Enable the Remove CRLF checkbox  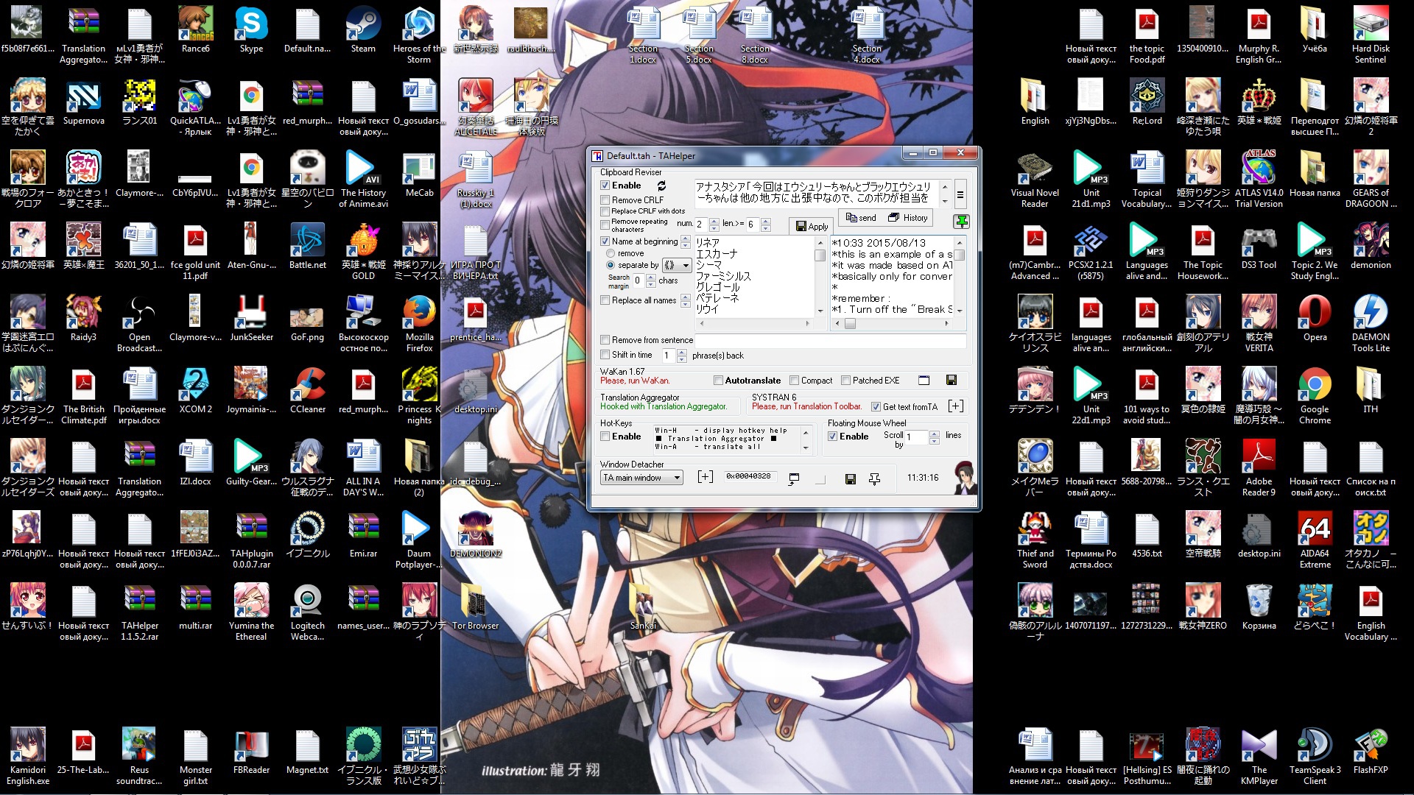[x=605, y=200]
